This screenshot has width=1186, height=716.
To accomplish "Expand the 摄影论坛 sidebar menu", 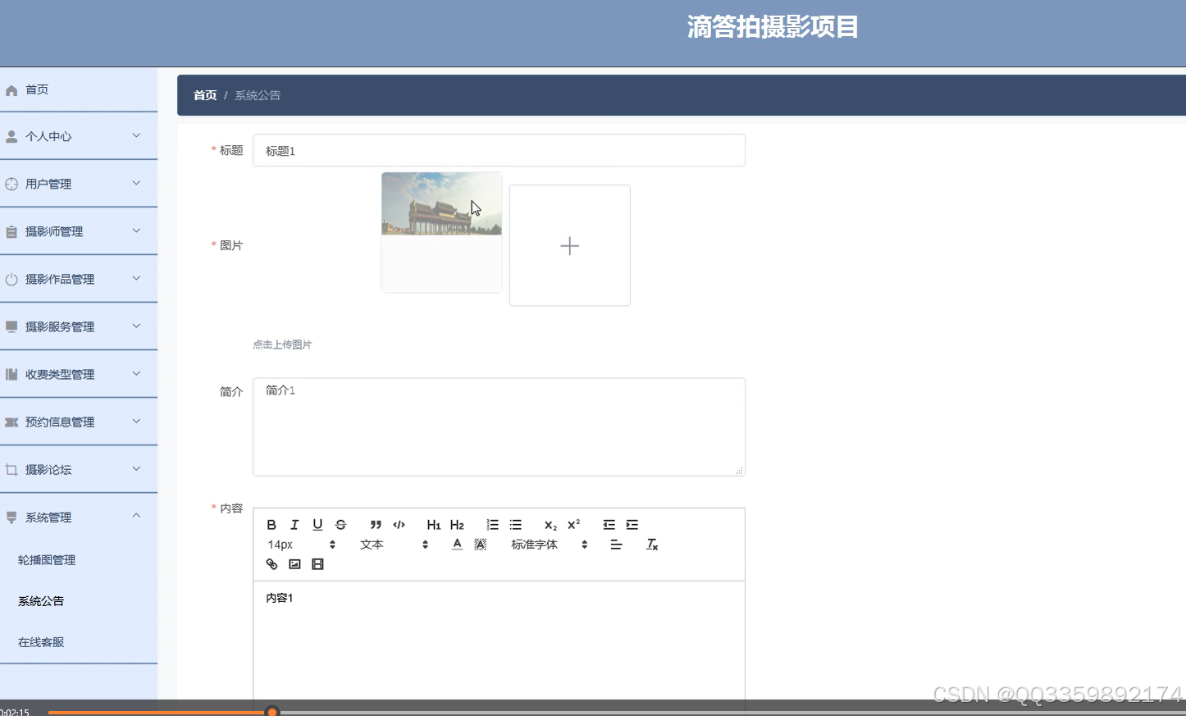I will pos(79,469).
